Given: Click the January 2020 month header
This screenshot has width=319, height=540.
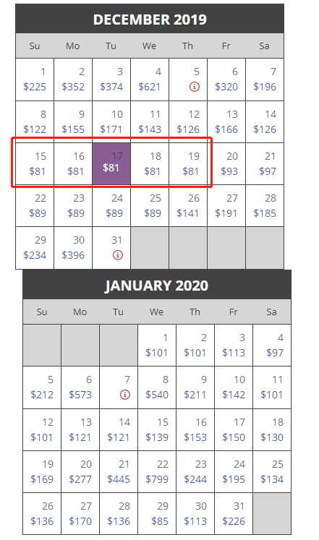Looking at the screenshot, I should tap(157, 285).
